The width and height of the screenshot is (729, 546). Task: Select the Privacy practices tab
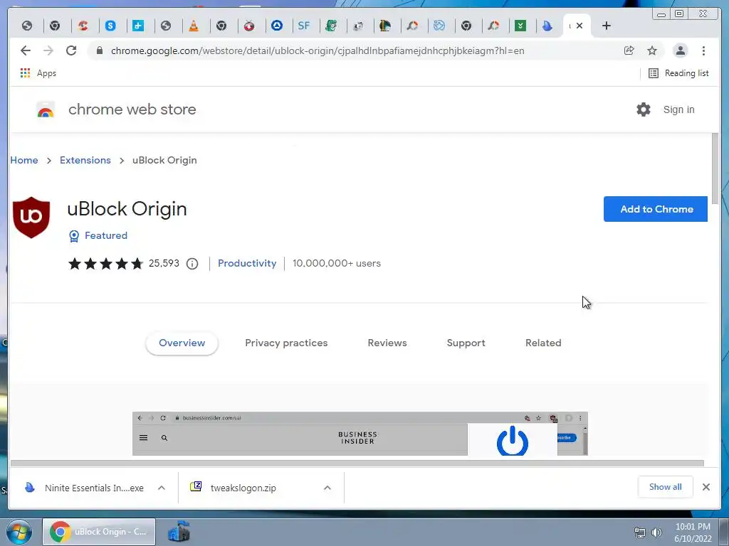click(286, 343)
